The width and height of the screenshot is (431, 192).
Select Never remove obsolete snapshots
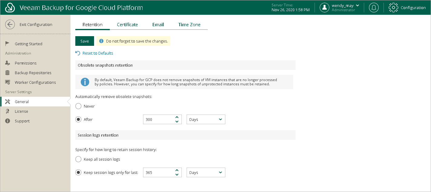[78, 106]
